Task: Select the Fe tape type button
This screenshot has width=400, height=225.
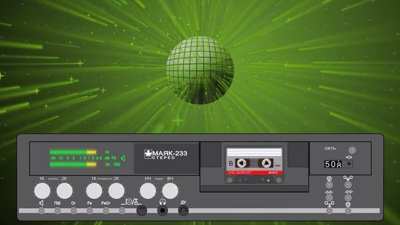Action: point(89,211)
